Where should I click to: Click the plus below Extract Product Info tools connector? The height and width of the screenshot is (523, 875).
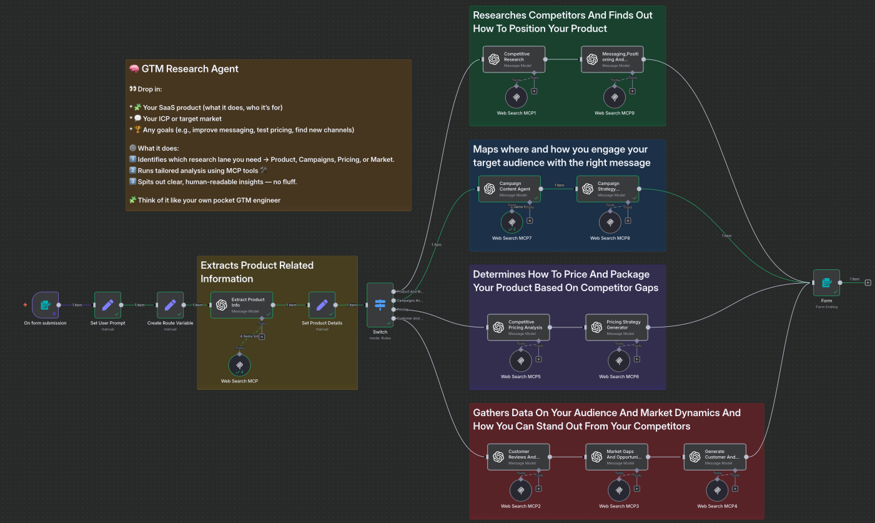[x=262, y=336]
